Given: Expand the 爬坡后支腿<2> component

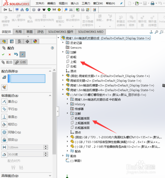Looking at the screenshot, I should [63, 80].
